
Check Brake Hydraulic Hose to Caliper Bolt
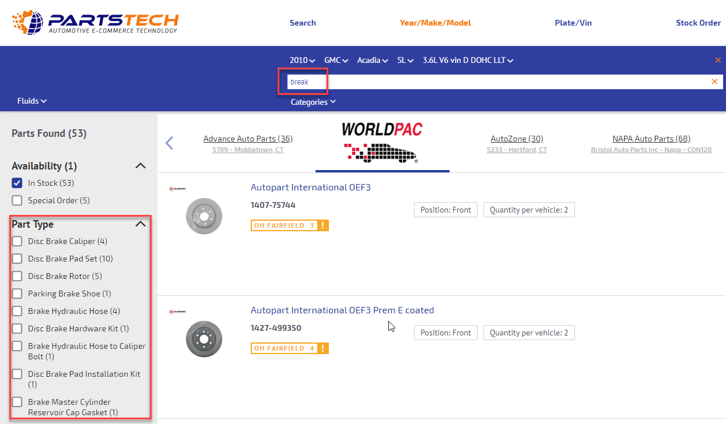click(17, 346)
